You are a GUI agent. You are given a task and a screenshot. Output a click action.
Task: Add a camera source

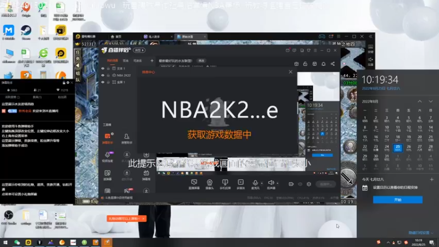pyautogui.click(x=210, y=184)
